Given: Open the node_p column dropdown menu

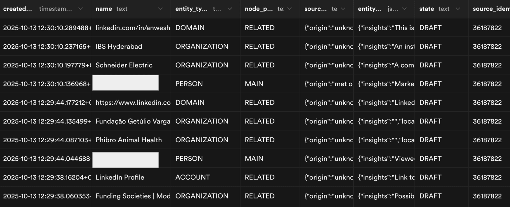Looking at the screenshot, I should (289, 9).
